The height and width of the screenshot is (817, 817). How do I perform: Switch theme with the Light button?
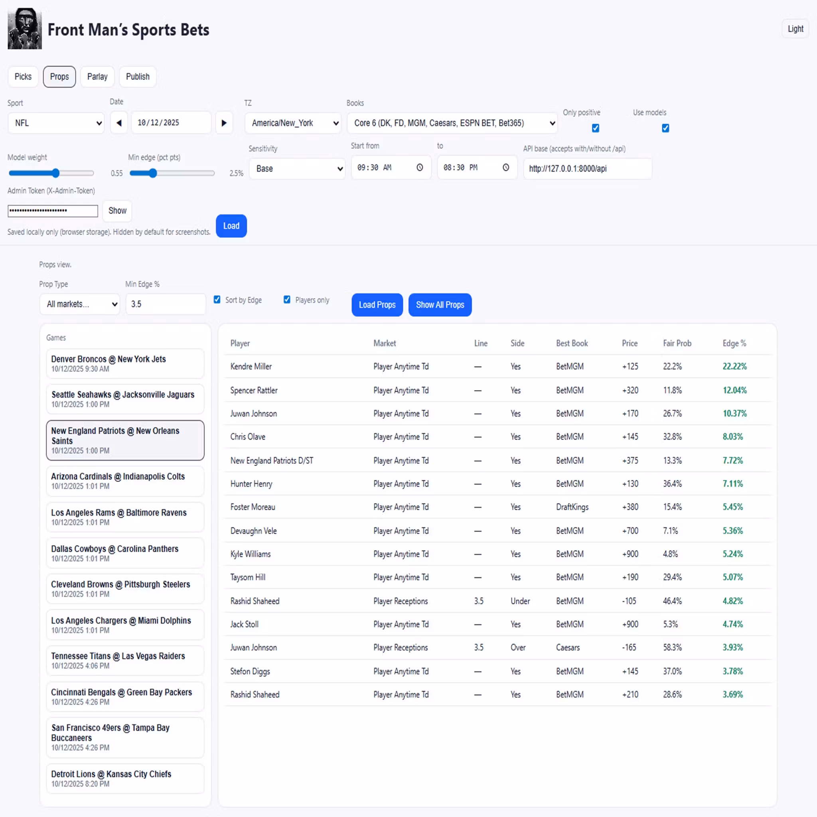point(795,29)
